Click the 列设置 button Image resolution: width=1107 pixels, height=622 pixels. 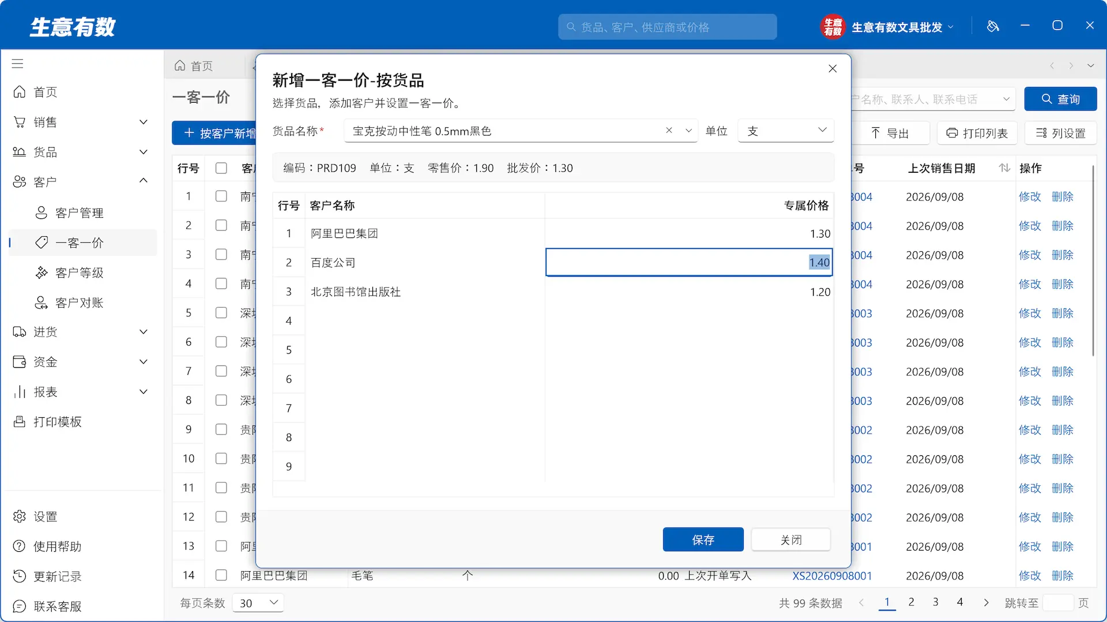(x=1060, y=133)
